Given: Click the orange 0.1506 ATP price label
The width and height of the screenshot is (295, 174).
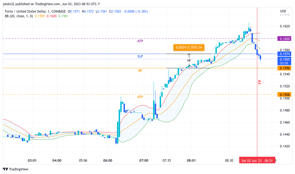Looking at the screenshot, I should (284, 95).
